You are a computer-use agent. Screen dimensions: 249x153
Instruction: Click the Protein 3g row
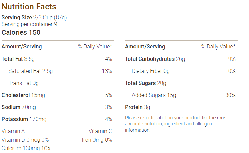[x=181, y=107]
